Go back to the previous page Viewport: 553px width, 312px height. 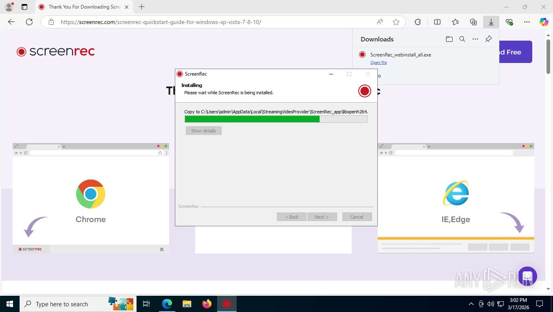coord(11,22)
